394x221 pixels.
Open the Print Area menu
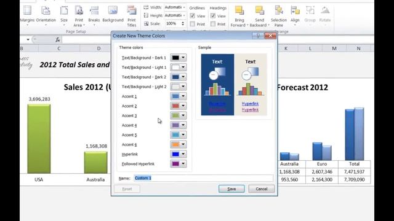(79, 17)
